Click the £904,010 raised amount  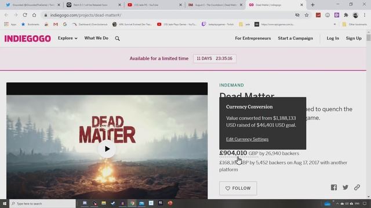click(x=233, y=153)
